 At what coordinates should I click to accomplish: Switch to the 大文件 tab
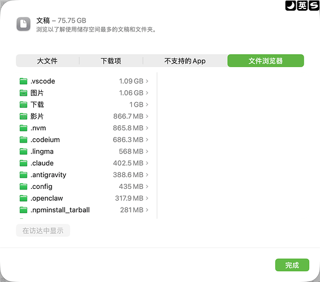[x=47, y=61]
